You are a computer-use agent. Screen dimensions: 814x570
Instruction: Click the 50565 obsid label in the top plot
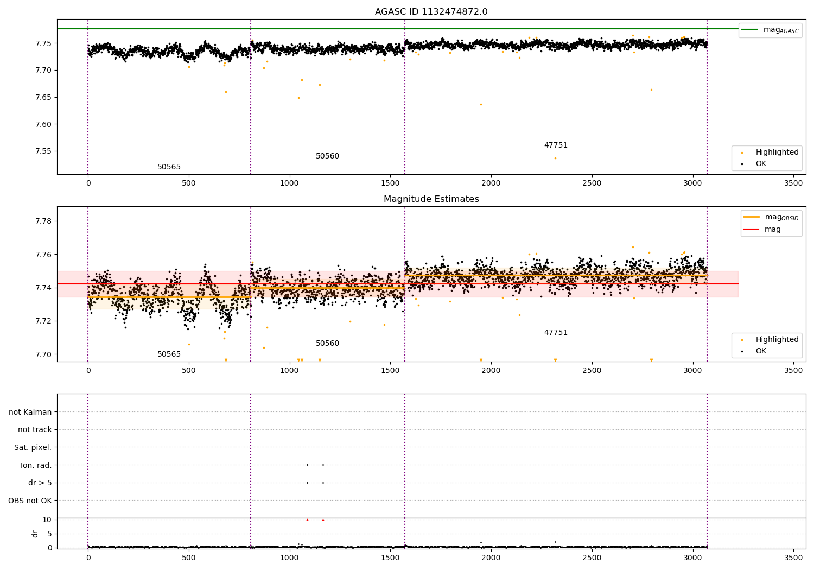click(169, 167)
